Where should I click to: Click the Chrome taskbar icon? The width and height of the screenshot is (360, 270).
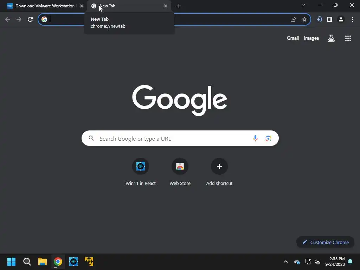click(58, 262)
